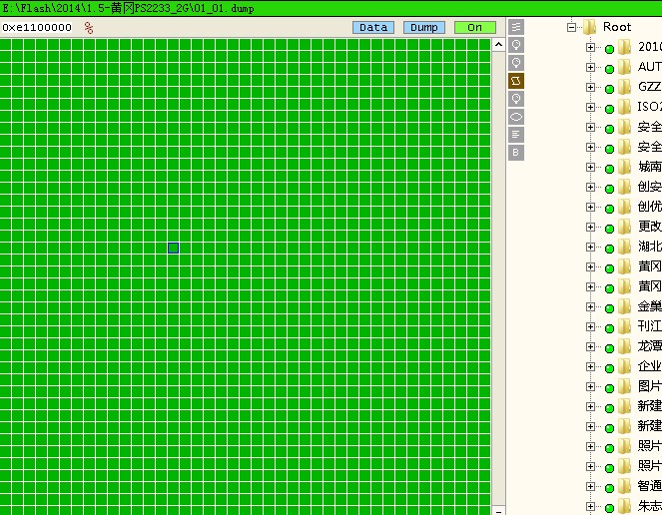Click the folder icon of the GZZ item
The height and width of the screenshot is (515, 662).
coord(624,87)
